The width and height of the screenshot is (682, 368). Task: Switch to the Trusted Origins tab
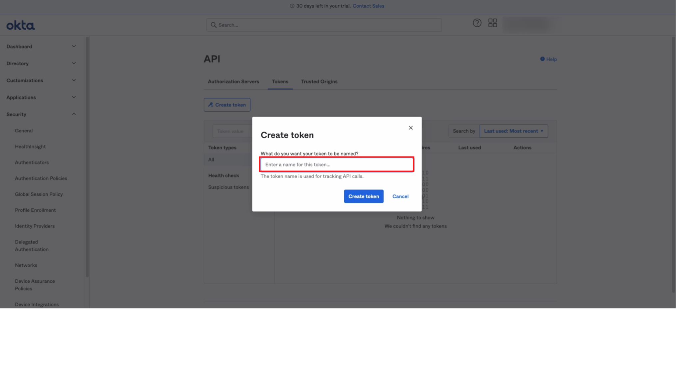[x=319, y=82]
